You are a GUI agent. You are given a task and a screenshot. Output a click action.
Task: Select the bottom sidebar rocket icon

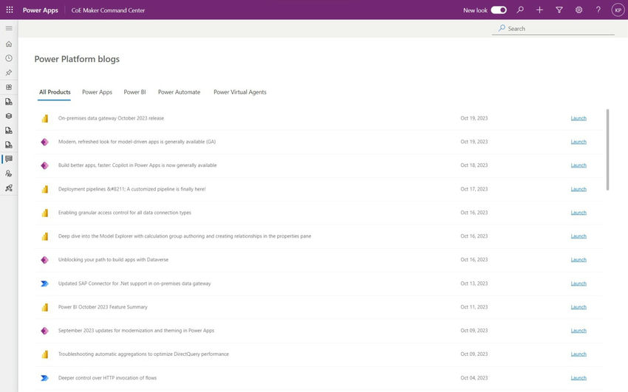pos(9,188)
